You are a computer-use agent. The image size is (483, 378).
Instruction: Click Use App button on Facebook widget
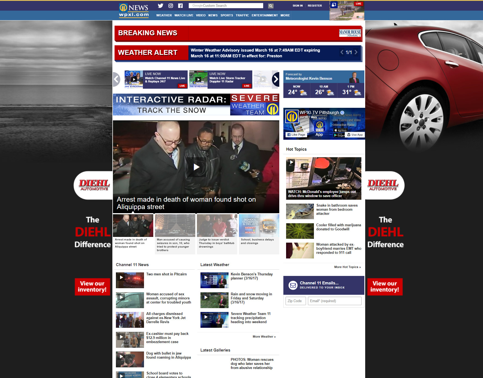(x=355, y=135)
